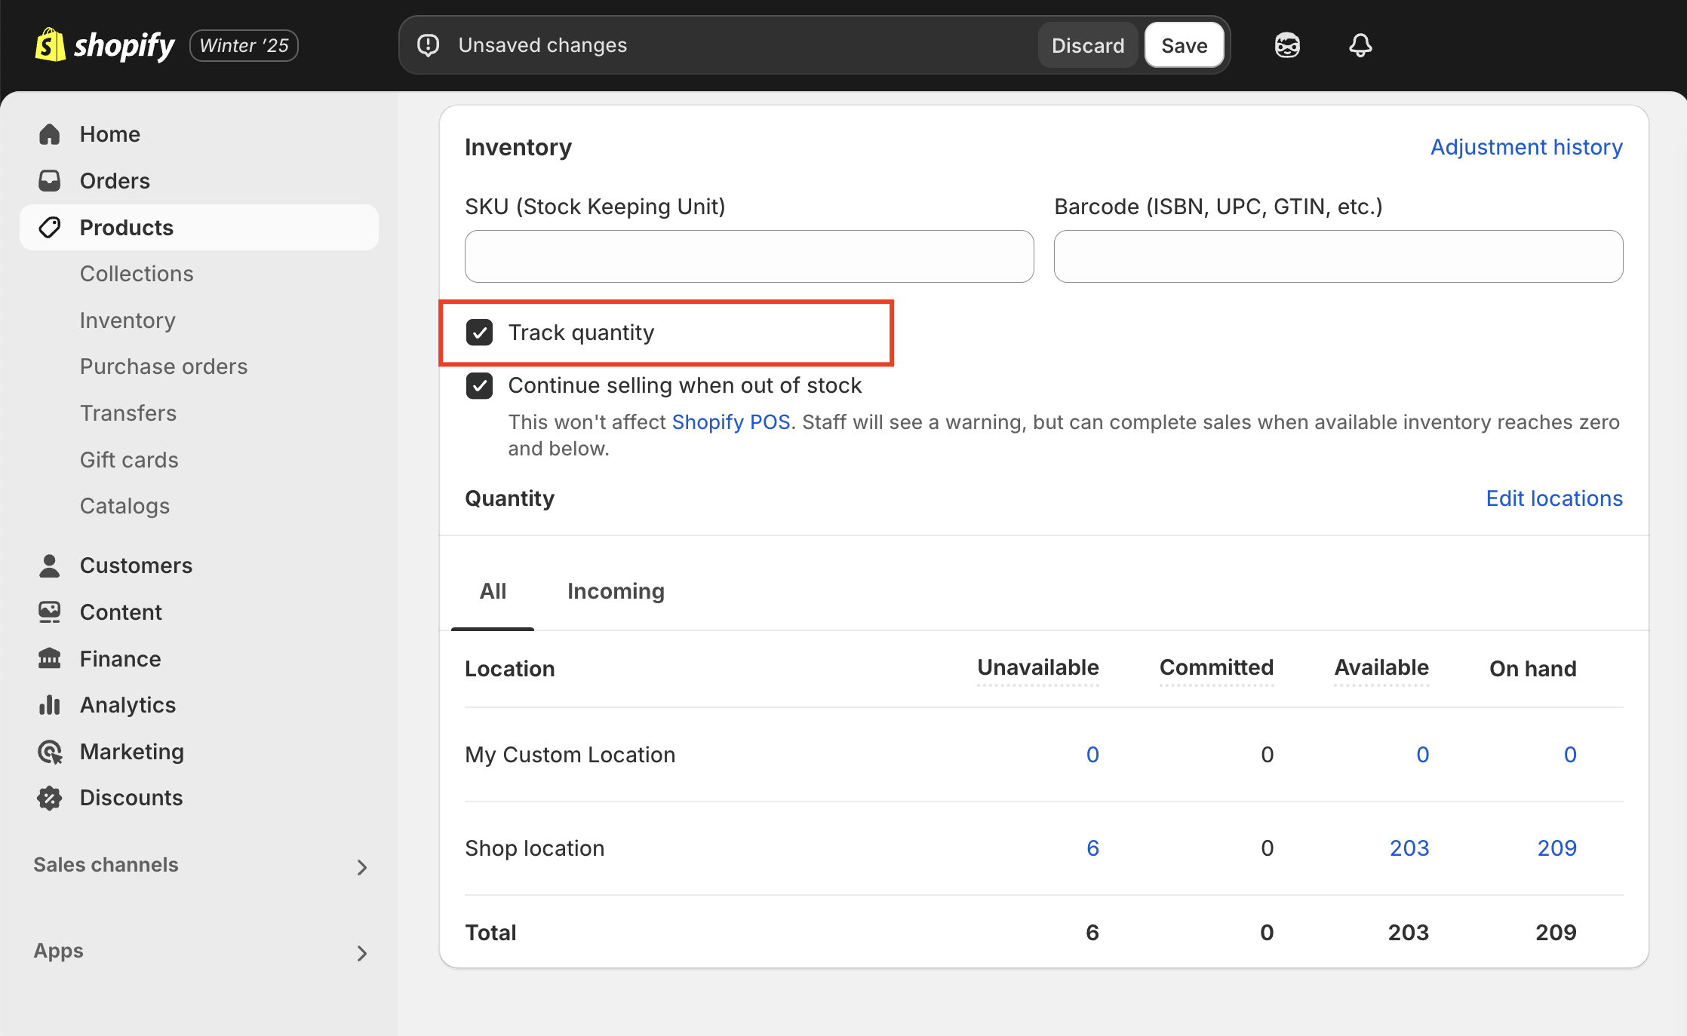Expand the Apps section chevron
Screen dimensions: 1687x1036
[362, 952]
